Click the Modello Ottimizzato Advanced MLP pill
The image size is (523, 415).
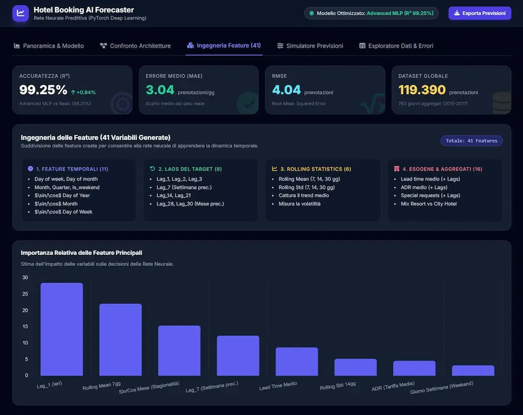tap(371, 14)
